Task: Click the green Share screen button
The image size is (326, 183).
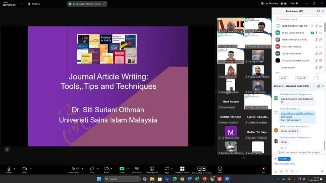Action: click(121, 169)
